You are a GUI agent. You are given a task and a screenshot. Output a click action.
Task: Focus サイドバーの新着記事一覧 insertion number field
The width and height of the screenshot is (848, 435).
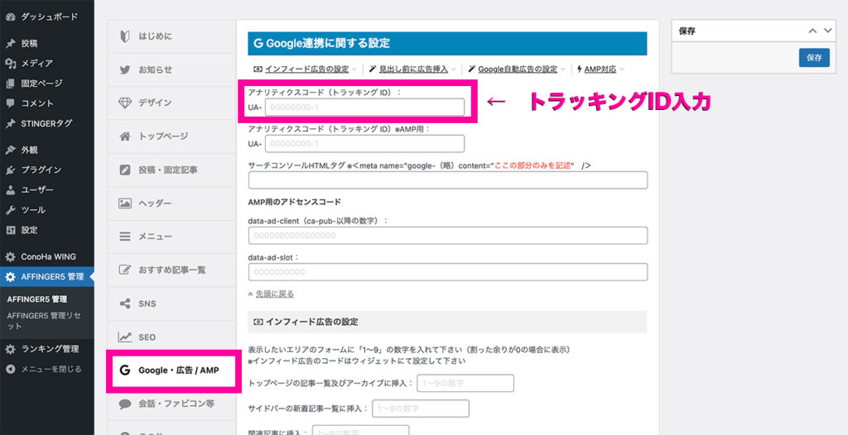421,409
